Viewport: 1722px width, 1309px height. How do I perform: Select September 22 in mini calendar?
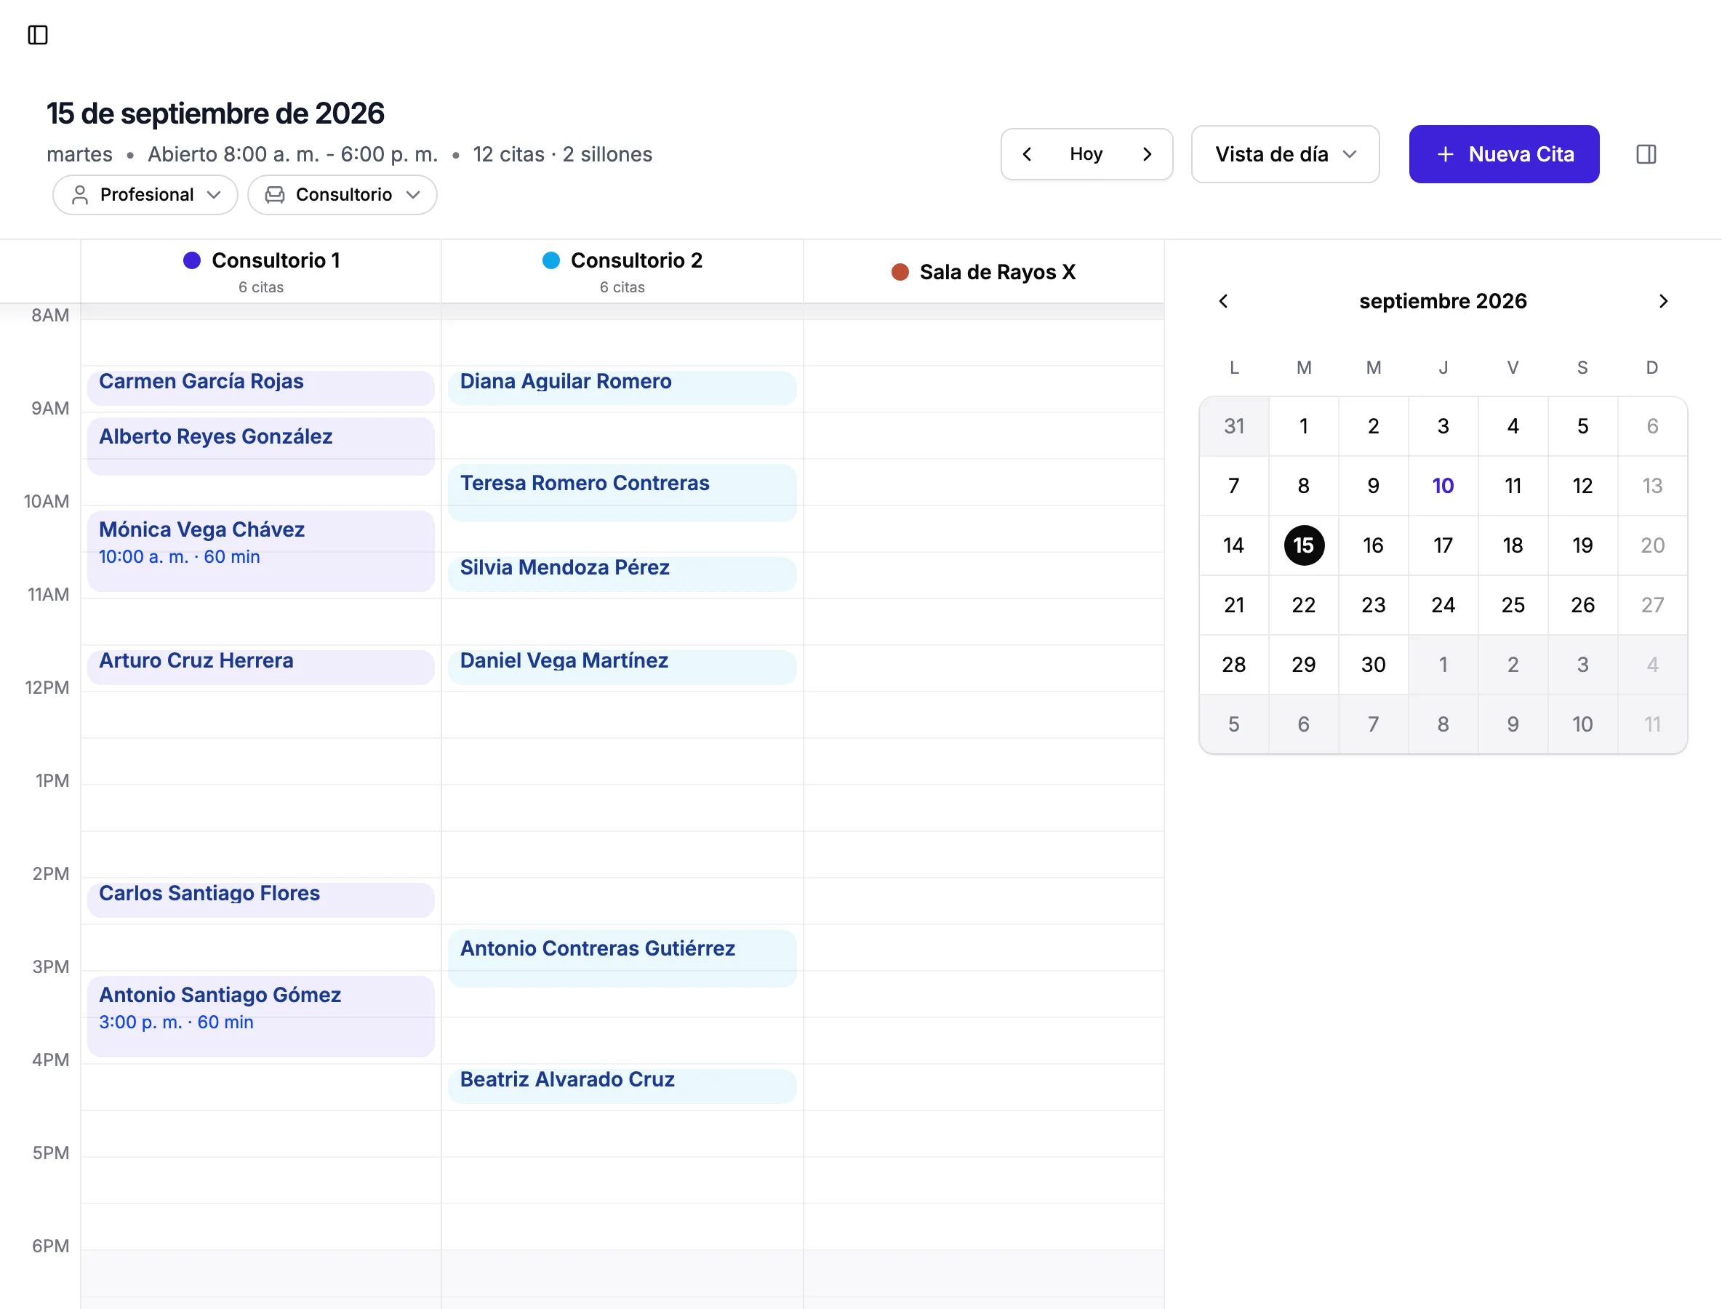point(1304,605)
